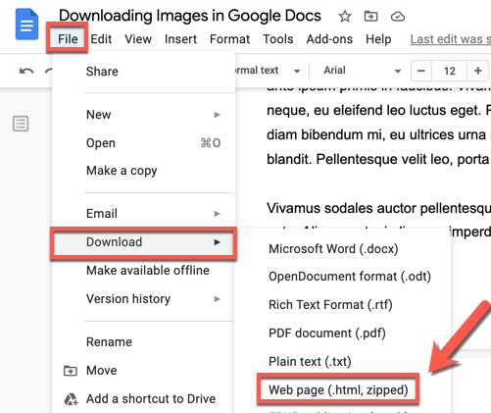The image size is (491, 413).
Task: Click the line starting 'blandit. Pellentesque'
Action: click(378, 159)
